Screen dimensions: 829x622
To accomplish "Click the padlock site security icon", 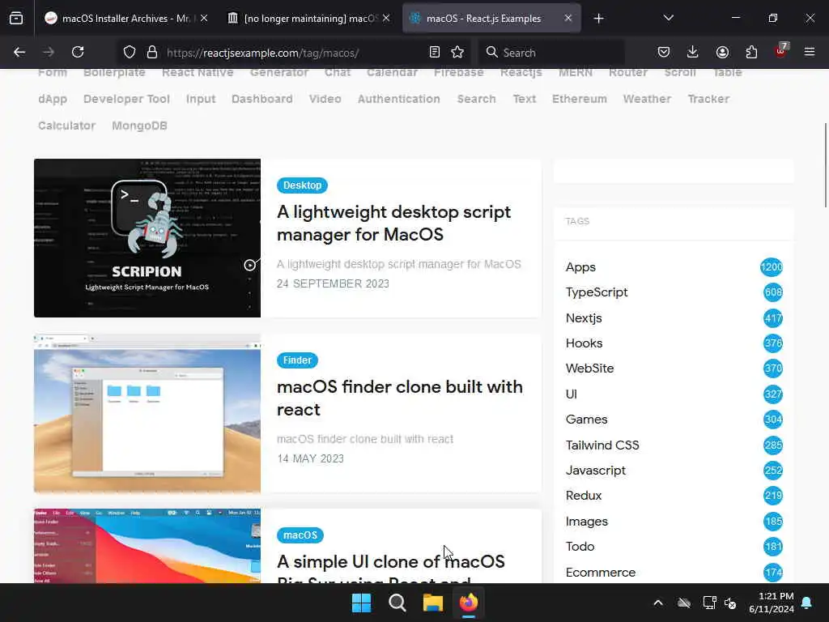I will (x=152, y=53).
